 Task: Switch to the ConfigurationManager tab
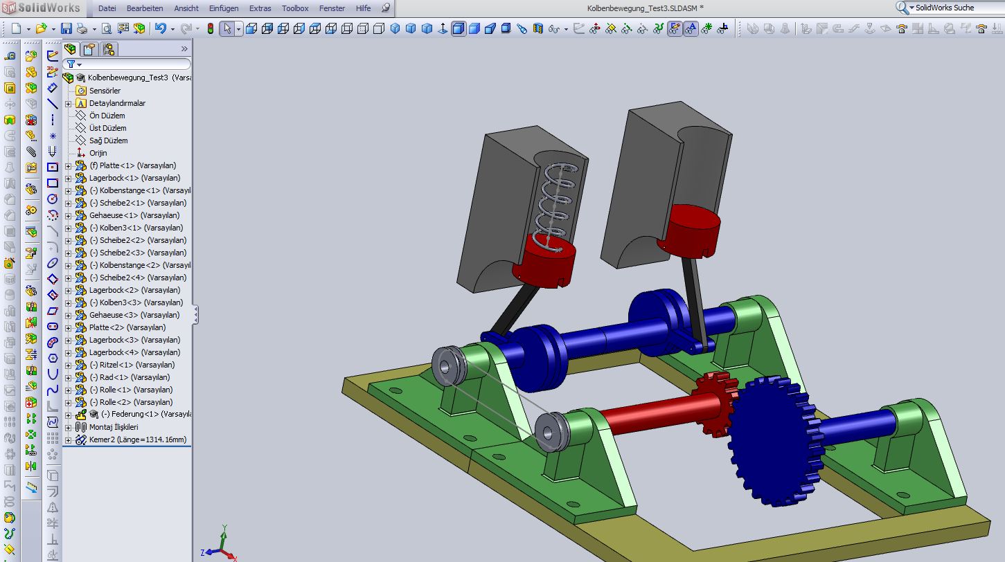[109, 49]
